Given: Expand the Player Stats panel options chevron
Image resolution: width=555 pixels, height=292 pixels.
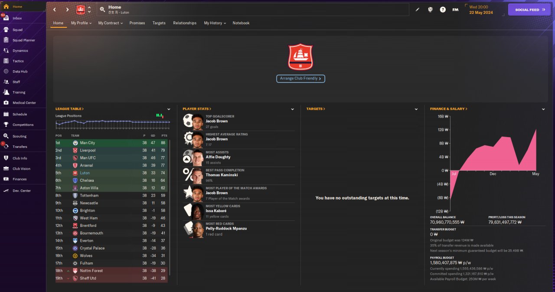Looking at the screenshot, I should [x=293, y=109].
